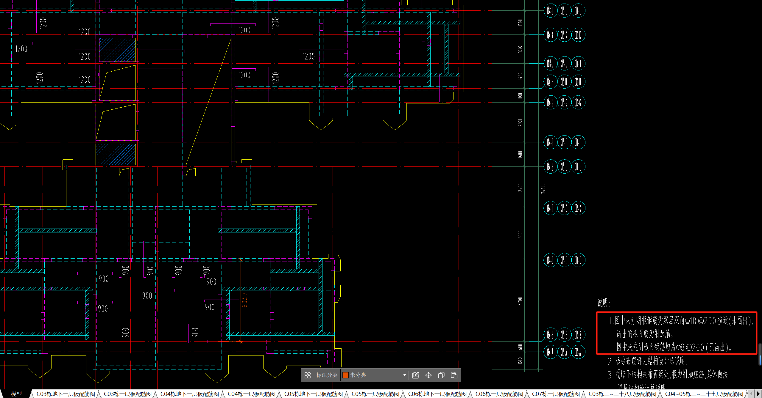This screenshot has width=762, height=398.
Task: Click the 标注分类 label
Action: click(327, 375)
